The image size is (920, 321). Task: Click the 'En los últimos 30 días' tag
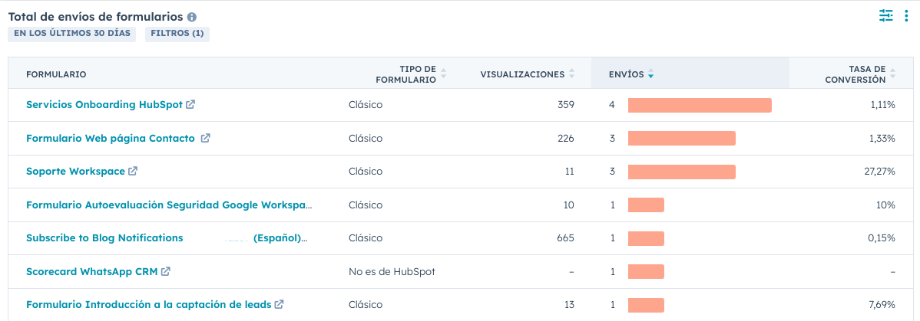(x=72, y=34)
